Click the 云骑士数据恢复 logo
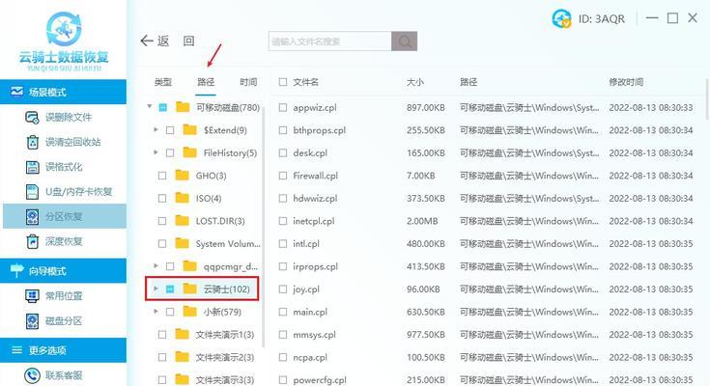 (x=64, y=41)
